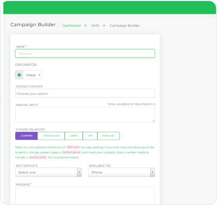This screenshot has height=205, width=217.
Task: Click inside the Message text box
Action: click(x=85, y=195)
